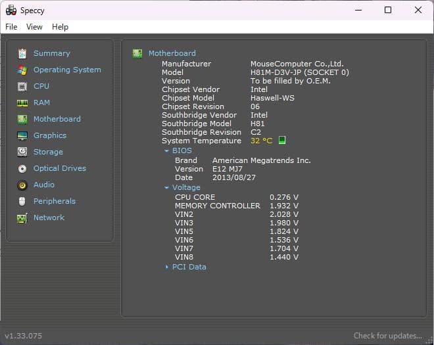434x345 pixels.
Task: Go to the CPU section
Action: 41,86
